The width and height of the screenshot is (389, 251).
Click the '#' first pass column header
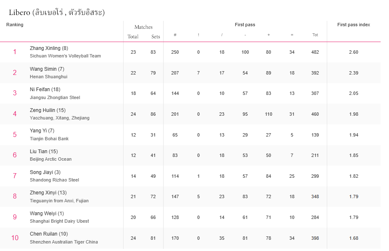(x=175, y=35)
